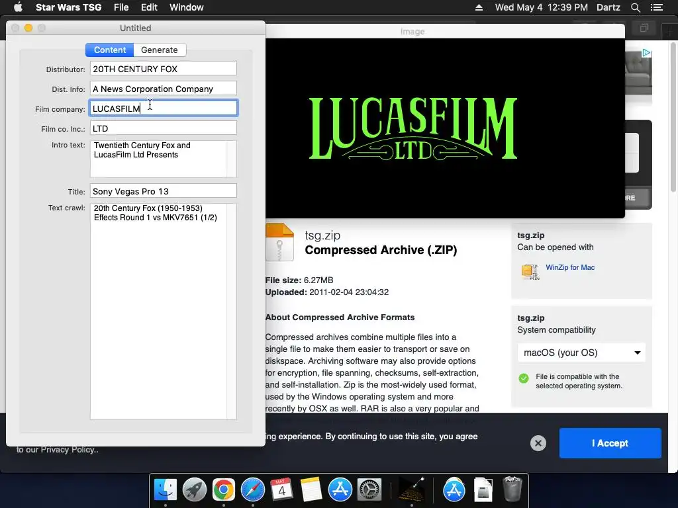Click the tsg.zip file icon on webpage
This screenshot has height=508, width=678.
point(280,242)
